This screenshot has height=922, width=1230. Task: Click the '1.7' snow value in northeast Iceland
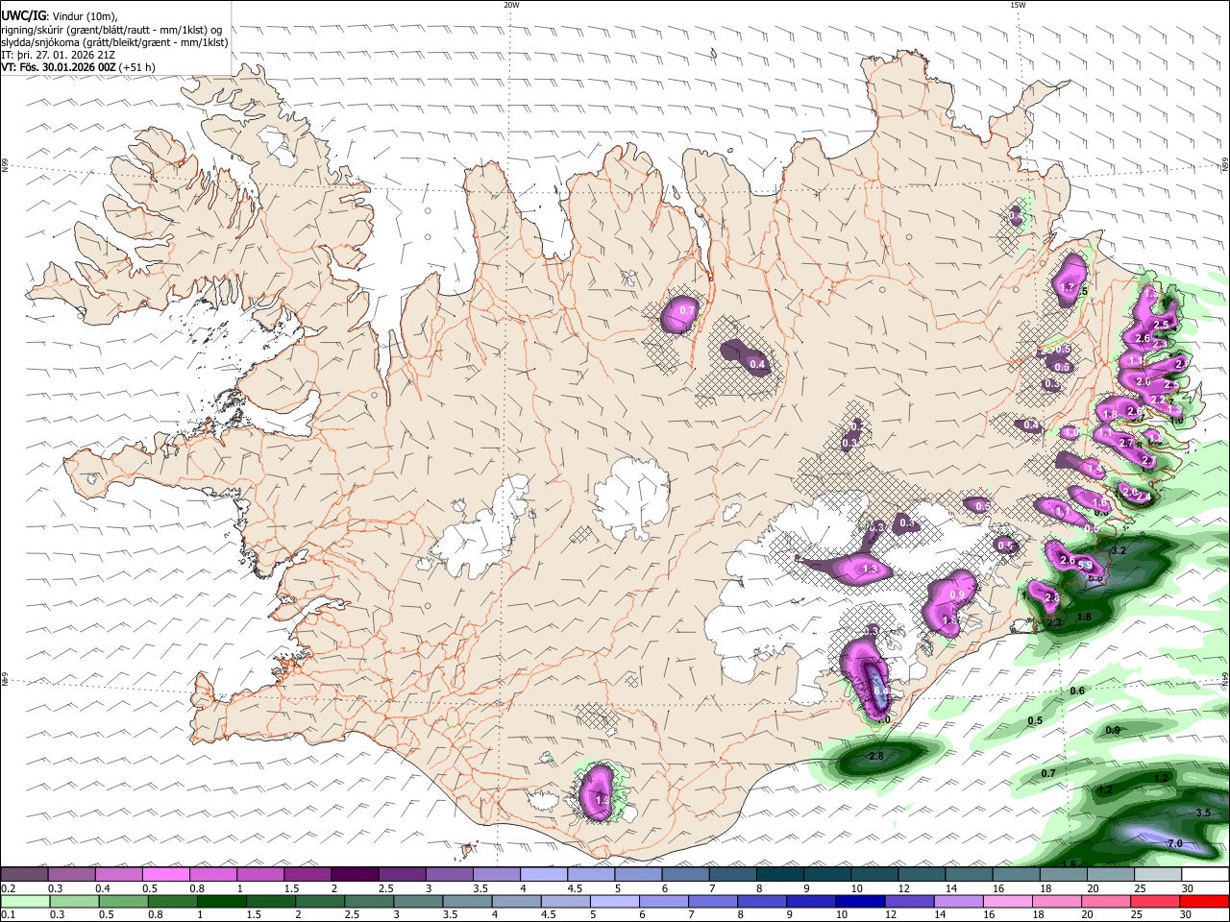click(x=1067, y=286)
